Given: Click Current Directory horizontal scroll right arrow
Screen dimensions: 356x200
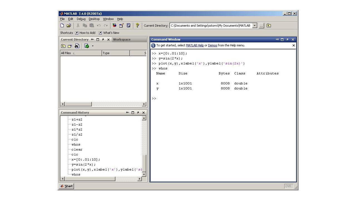Looking at the screenshot, I should 144,104.
